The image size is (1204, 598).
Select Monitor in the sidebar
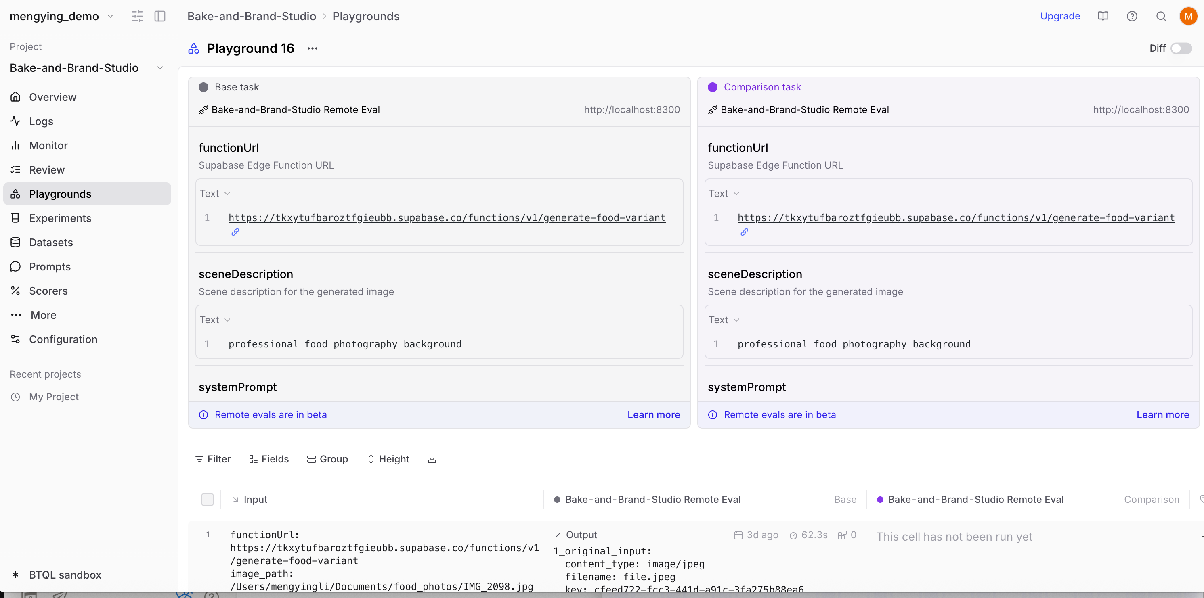click(x=48, y=145)
